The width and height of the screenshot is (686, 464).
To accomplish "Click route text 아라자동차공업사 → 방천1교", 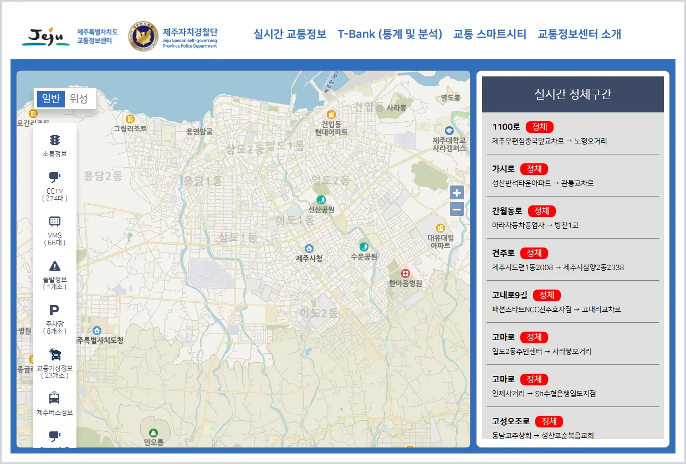I will pos(535,225).
